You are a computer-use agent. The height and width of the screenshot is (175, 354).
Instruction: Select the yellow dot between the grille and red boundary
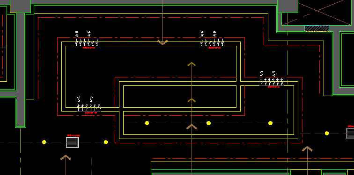click(x=106, y=142)
